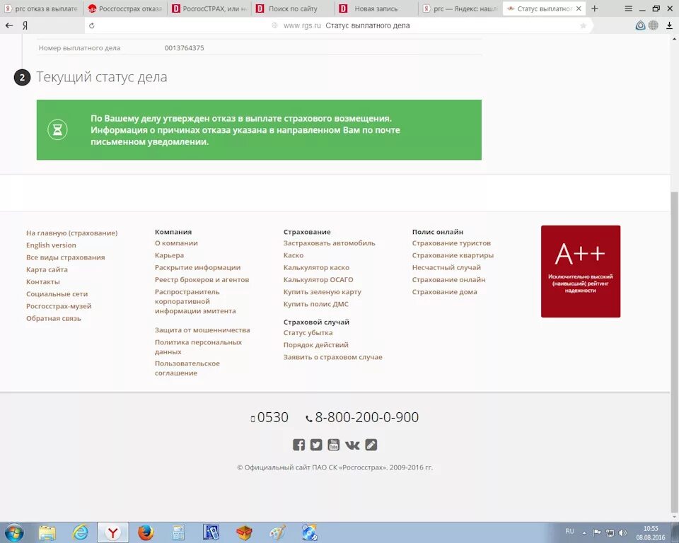The image size is (679, 543).
Task: Click the short number 0530
Action: 272,417
